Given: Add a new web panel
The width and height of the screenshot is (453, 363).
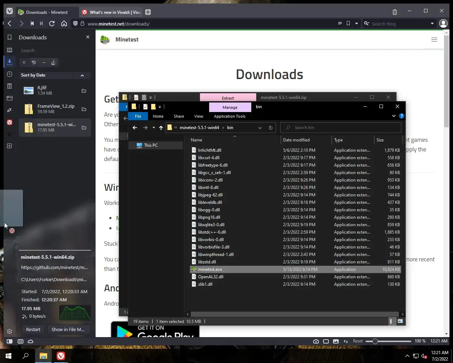Looking at the screenshot, I should 10,146.
